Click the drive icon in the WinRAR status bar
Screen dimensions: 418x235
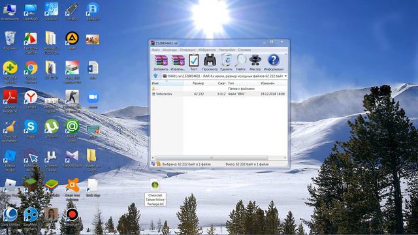click(153, 164)
